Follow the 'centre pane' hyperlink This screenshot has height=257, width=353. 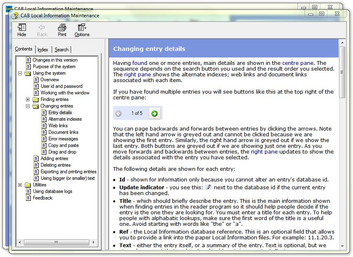click(x=297, y=63)
